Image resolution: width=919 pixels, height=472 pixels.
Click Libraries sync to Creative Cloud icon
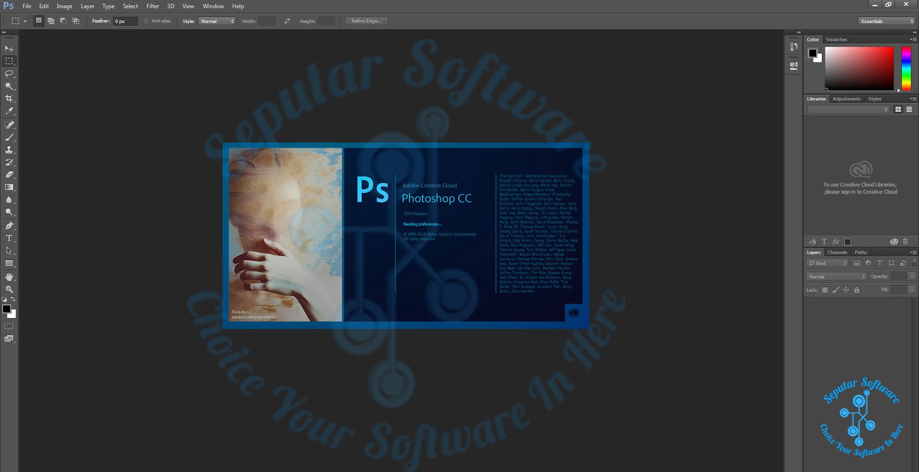click(x=894, y=242)
